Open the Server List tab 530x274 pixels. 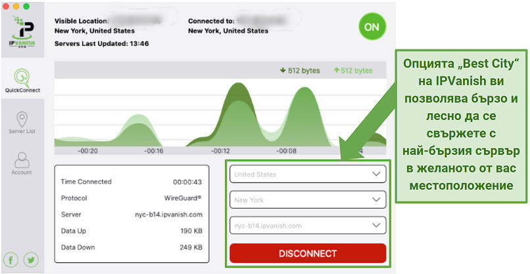click(22, 123)
